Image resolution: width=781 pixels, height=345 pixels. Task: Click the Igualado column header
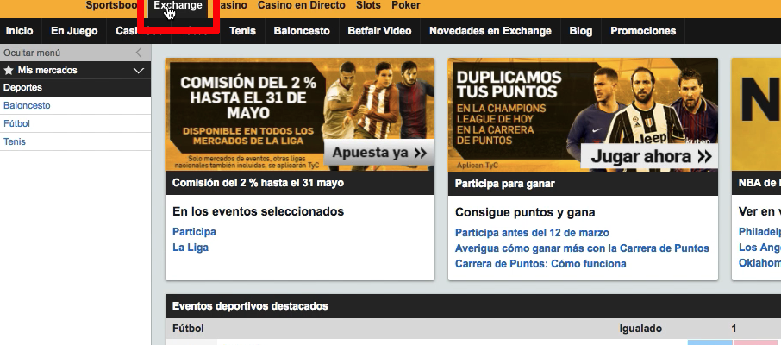coord(640,329)
